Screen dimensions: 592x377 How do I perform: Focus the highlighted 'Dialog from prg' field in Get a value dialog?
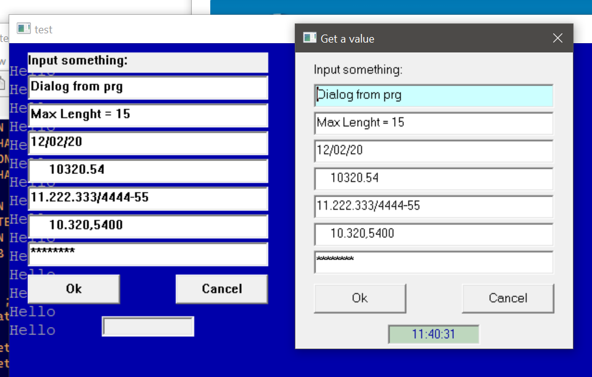(x=434, y=96)
